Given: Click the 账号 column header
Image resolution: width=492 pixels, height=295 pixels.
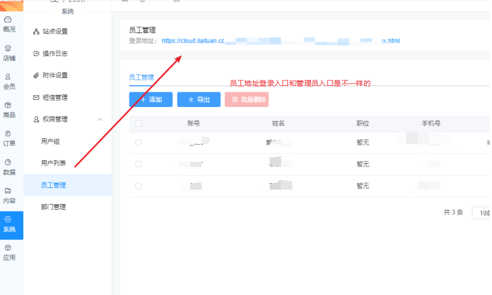Looking at the screenshot, I should point(193,124).
